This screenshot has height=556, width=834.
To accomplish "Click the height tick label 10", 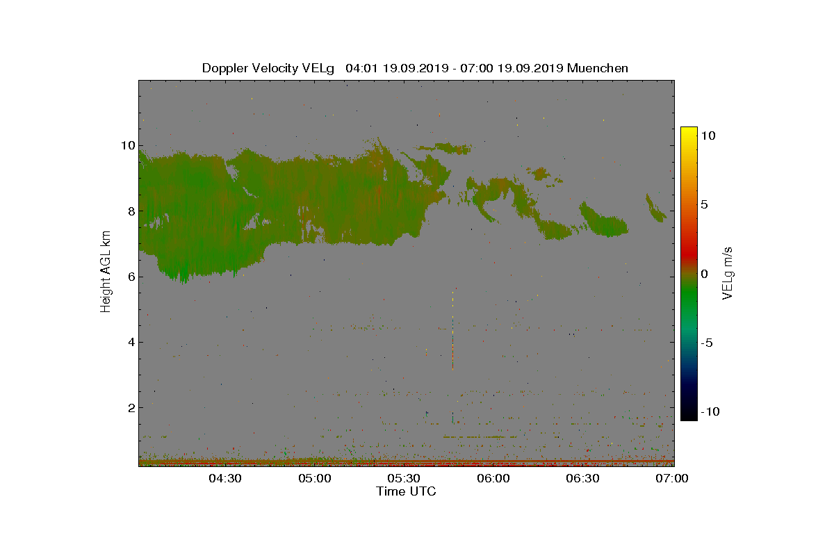I will [x=126, y=145].
